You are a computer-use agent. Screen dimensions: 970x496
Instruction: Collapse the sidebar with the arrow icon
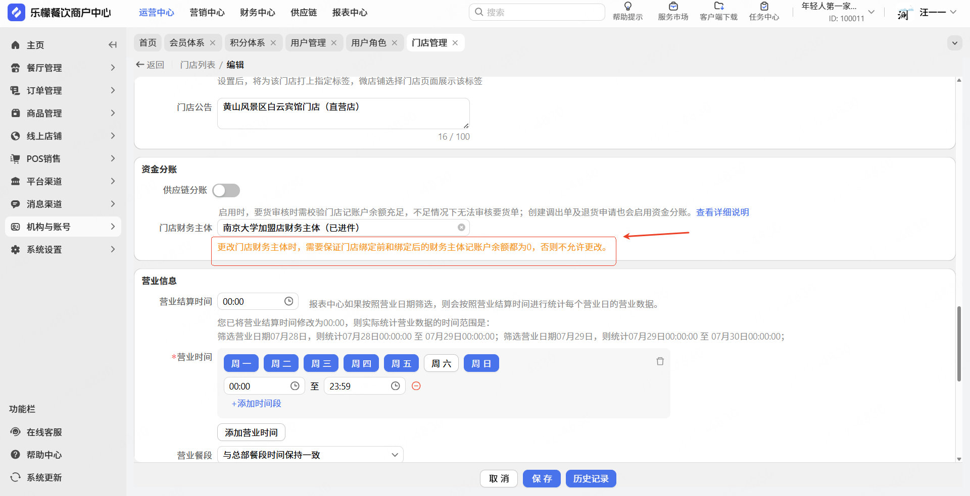(x=113, y=45)
